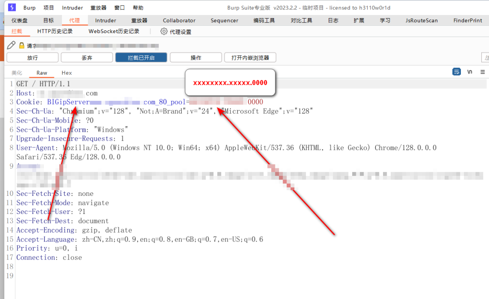489x299 pixels.
Task: Open the 帮助 menu
Action: click(138, 8)
